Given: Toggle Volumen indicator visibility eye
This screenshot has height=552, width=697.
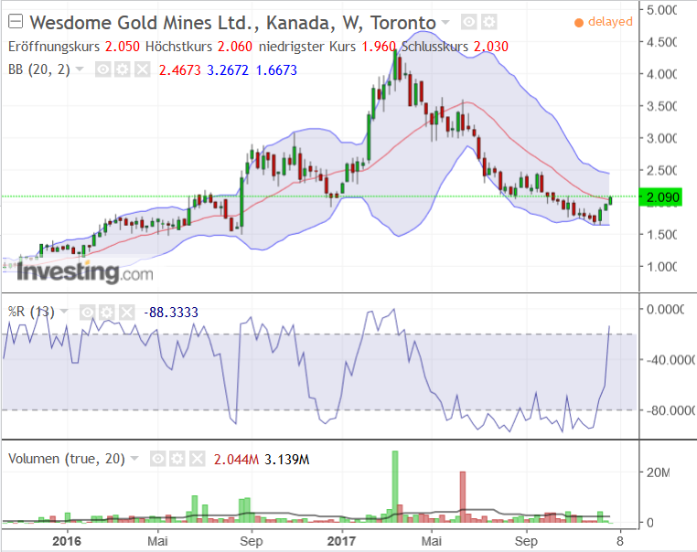Looking at the screenshot, I should click(x=158, y=459).
